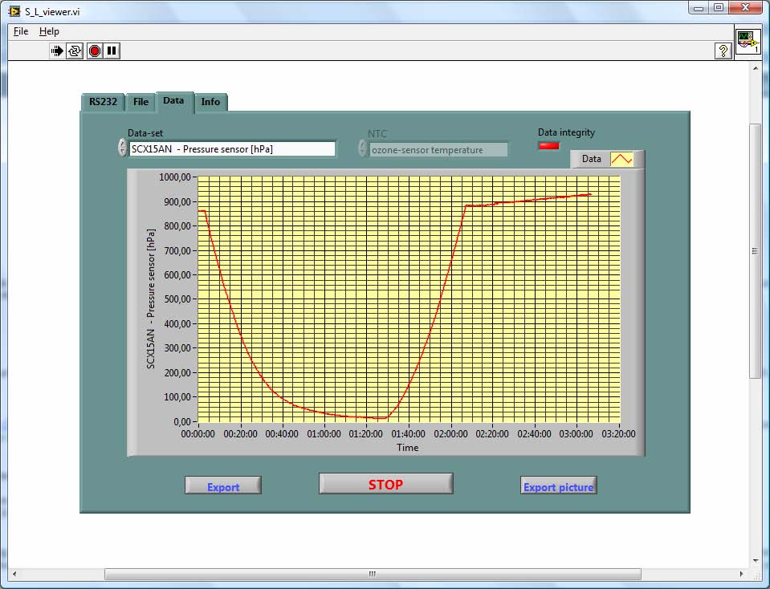Open the Data-set ring showing SCX15AN Pressure sensor
Image resolution: width=770 pixels, height=589 pixels.
(232, 149)
